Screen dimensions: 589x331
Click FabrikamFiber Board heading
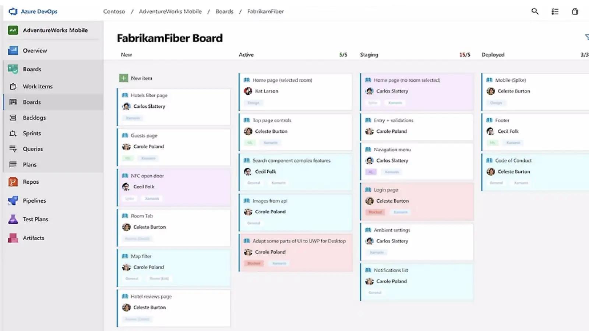coord(170,38)
